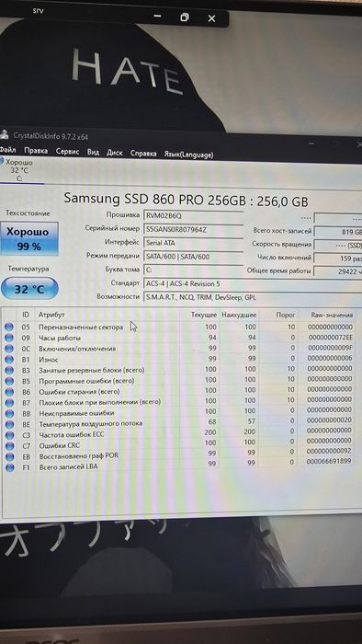Click the Порог column header
The width and height of the screenshot is (362, 644).
coord(286,315)
